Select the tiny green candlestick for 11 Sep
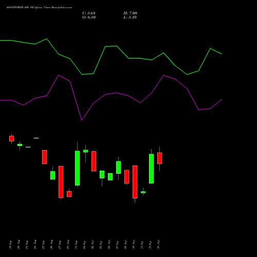This screenshot has width=257, height=257. (x=143, y=192)
